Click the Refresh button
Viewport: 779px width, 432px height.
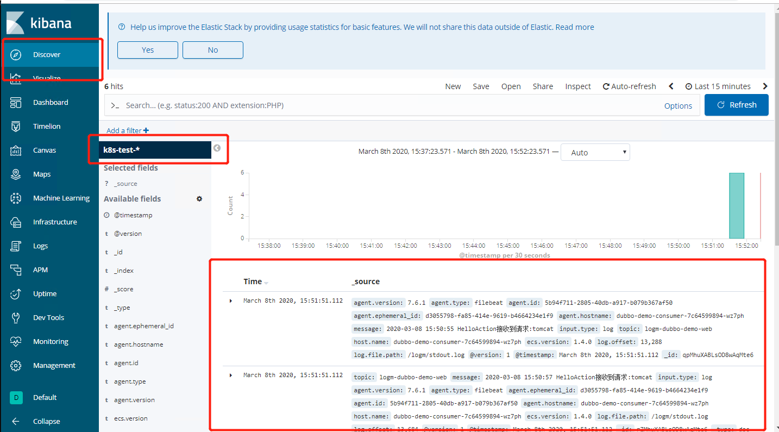tap(737, 105)
